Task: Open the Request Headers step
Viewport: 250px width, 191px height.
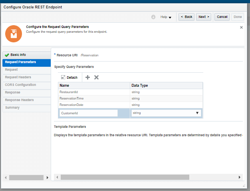Action: click(27, 78)
